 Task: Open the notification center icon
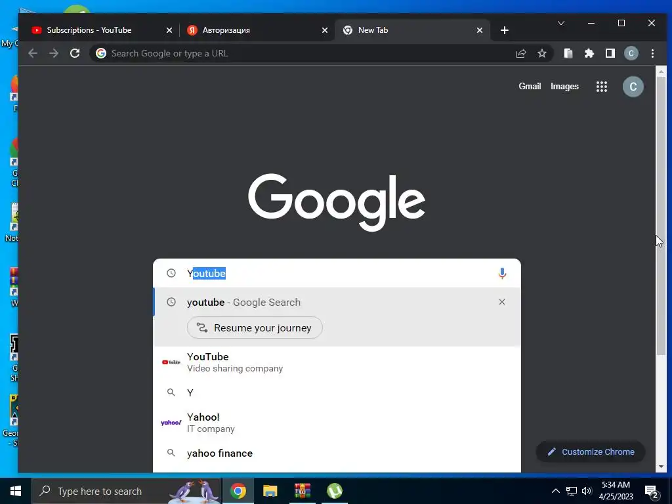pyautogui.click(x=652, y=491)
